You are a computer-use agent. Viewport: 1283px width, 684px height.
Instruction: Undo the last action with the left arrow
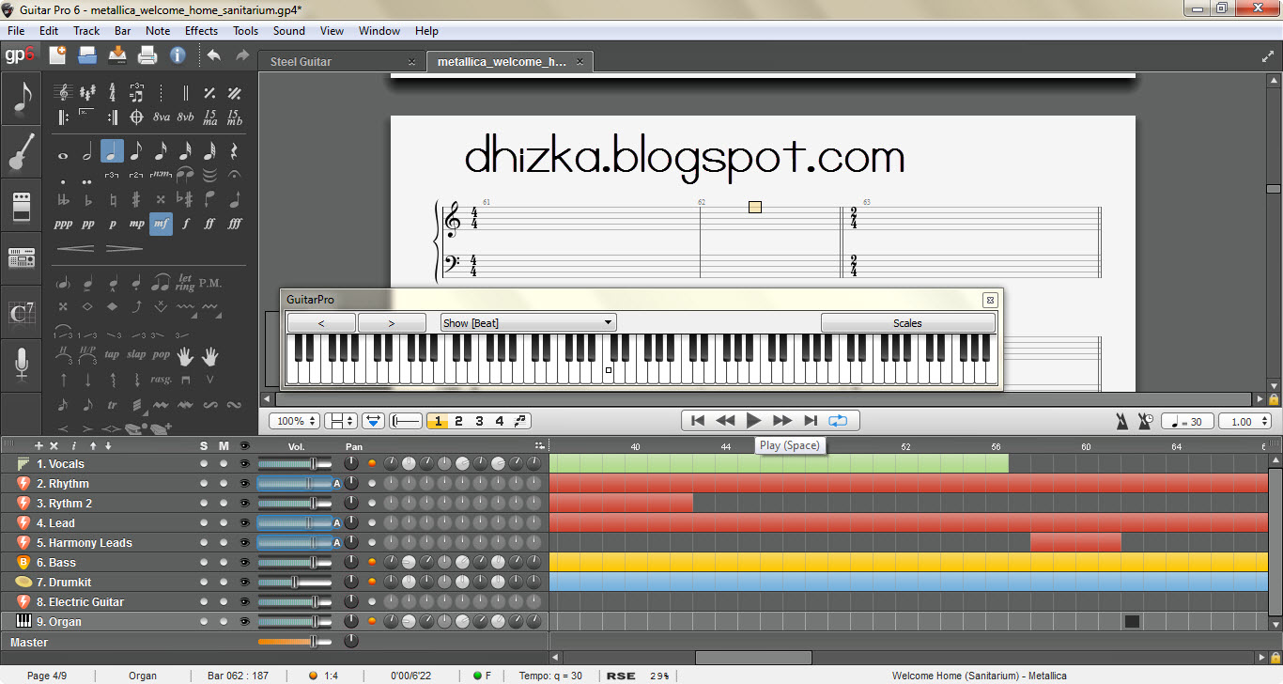(x=214, y=55)
